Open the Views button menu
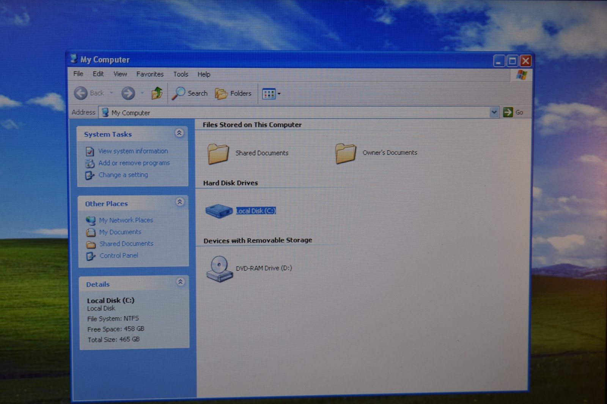This screenshot has width=607, height=404. tap(271, 94)
